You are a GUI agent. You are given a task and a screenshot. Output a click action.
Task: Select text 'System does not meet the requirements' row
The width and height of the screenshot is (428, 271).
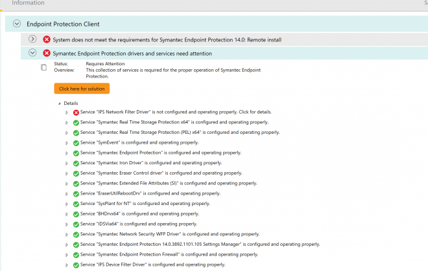click(x=167, y=39)
